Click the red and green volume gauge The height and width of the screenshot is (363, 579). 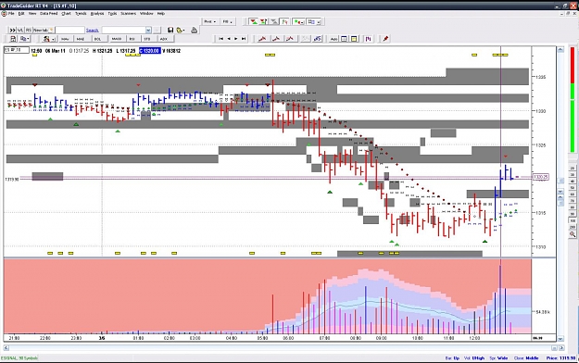[x=573, y=100]
